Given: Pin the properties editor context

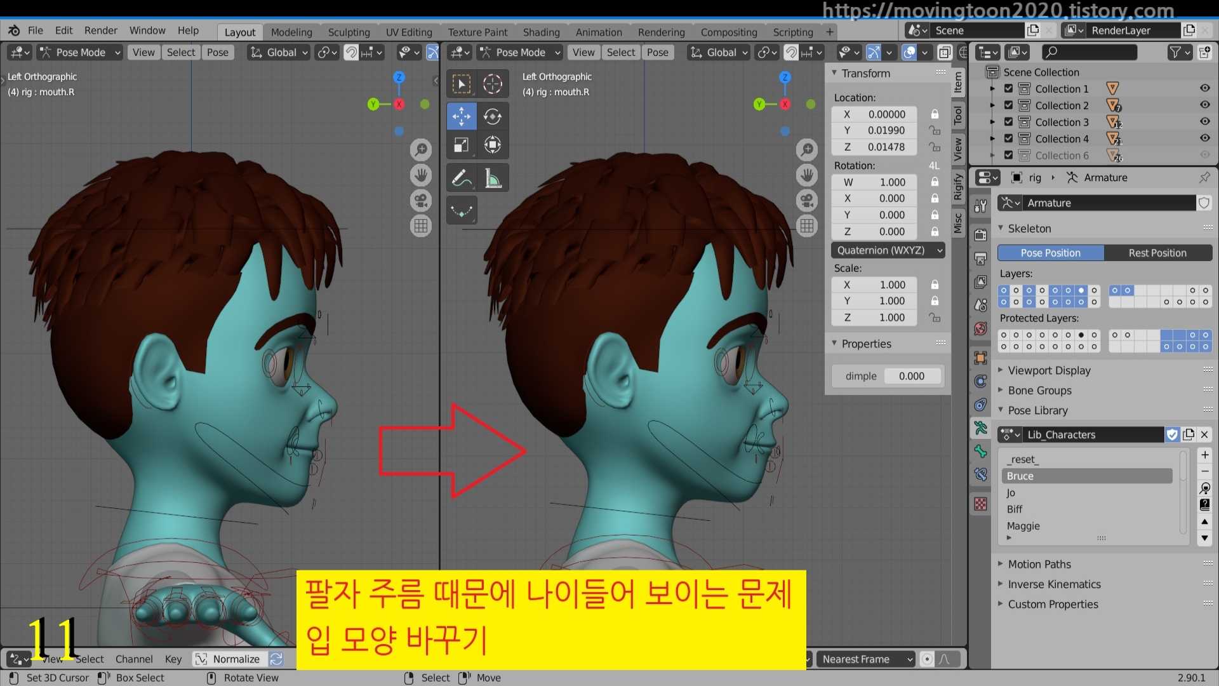Looking at the screenshot, I should coord(1204,178).
